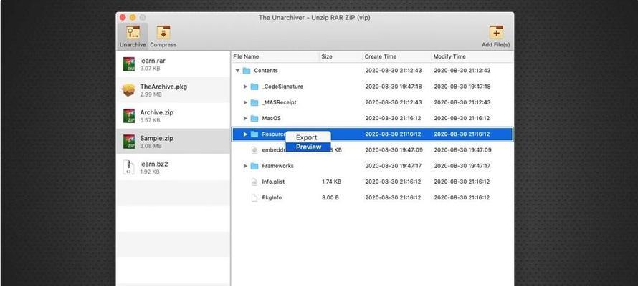Click Modify Time of the MacOS row

tap(462, 118)
